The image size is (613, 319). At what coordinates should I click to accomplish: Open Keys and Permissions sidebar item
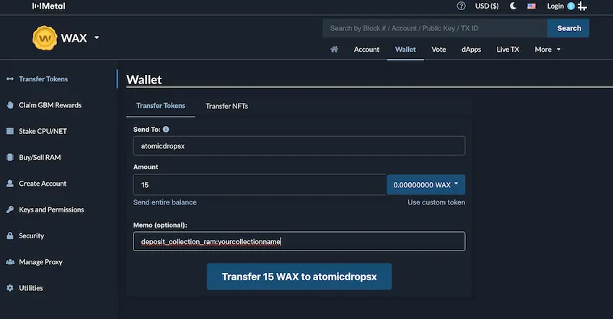coord(51,210)
